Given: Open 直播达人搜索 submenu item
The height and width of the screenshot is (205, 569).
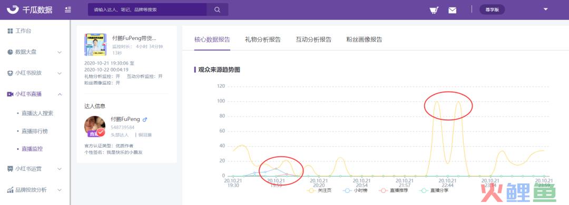Looking at the screenshot, I should [37, 114].
